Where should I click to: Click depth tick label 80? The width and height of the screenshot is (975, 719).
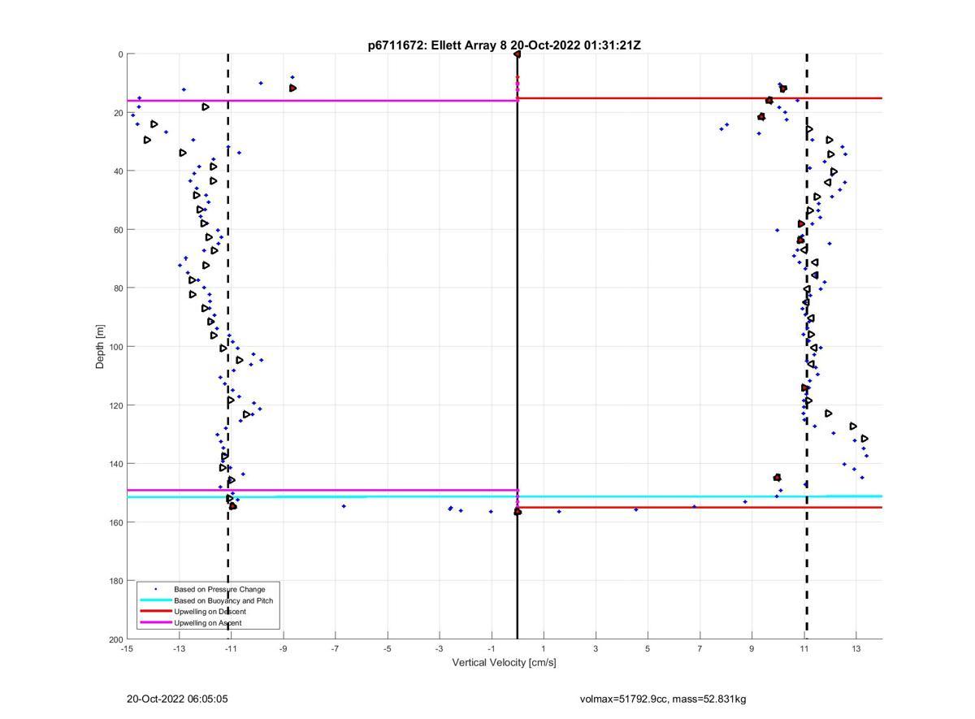pyautogui.click(x=118, y=288)
